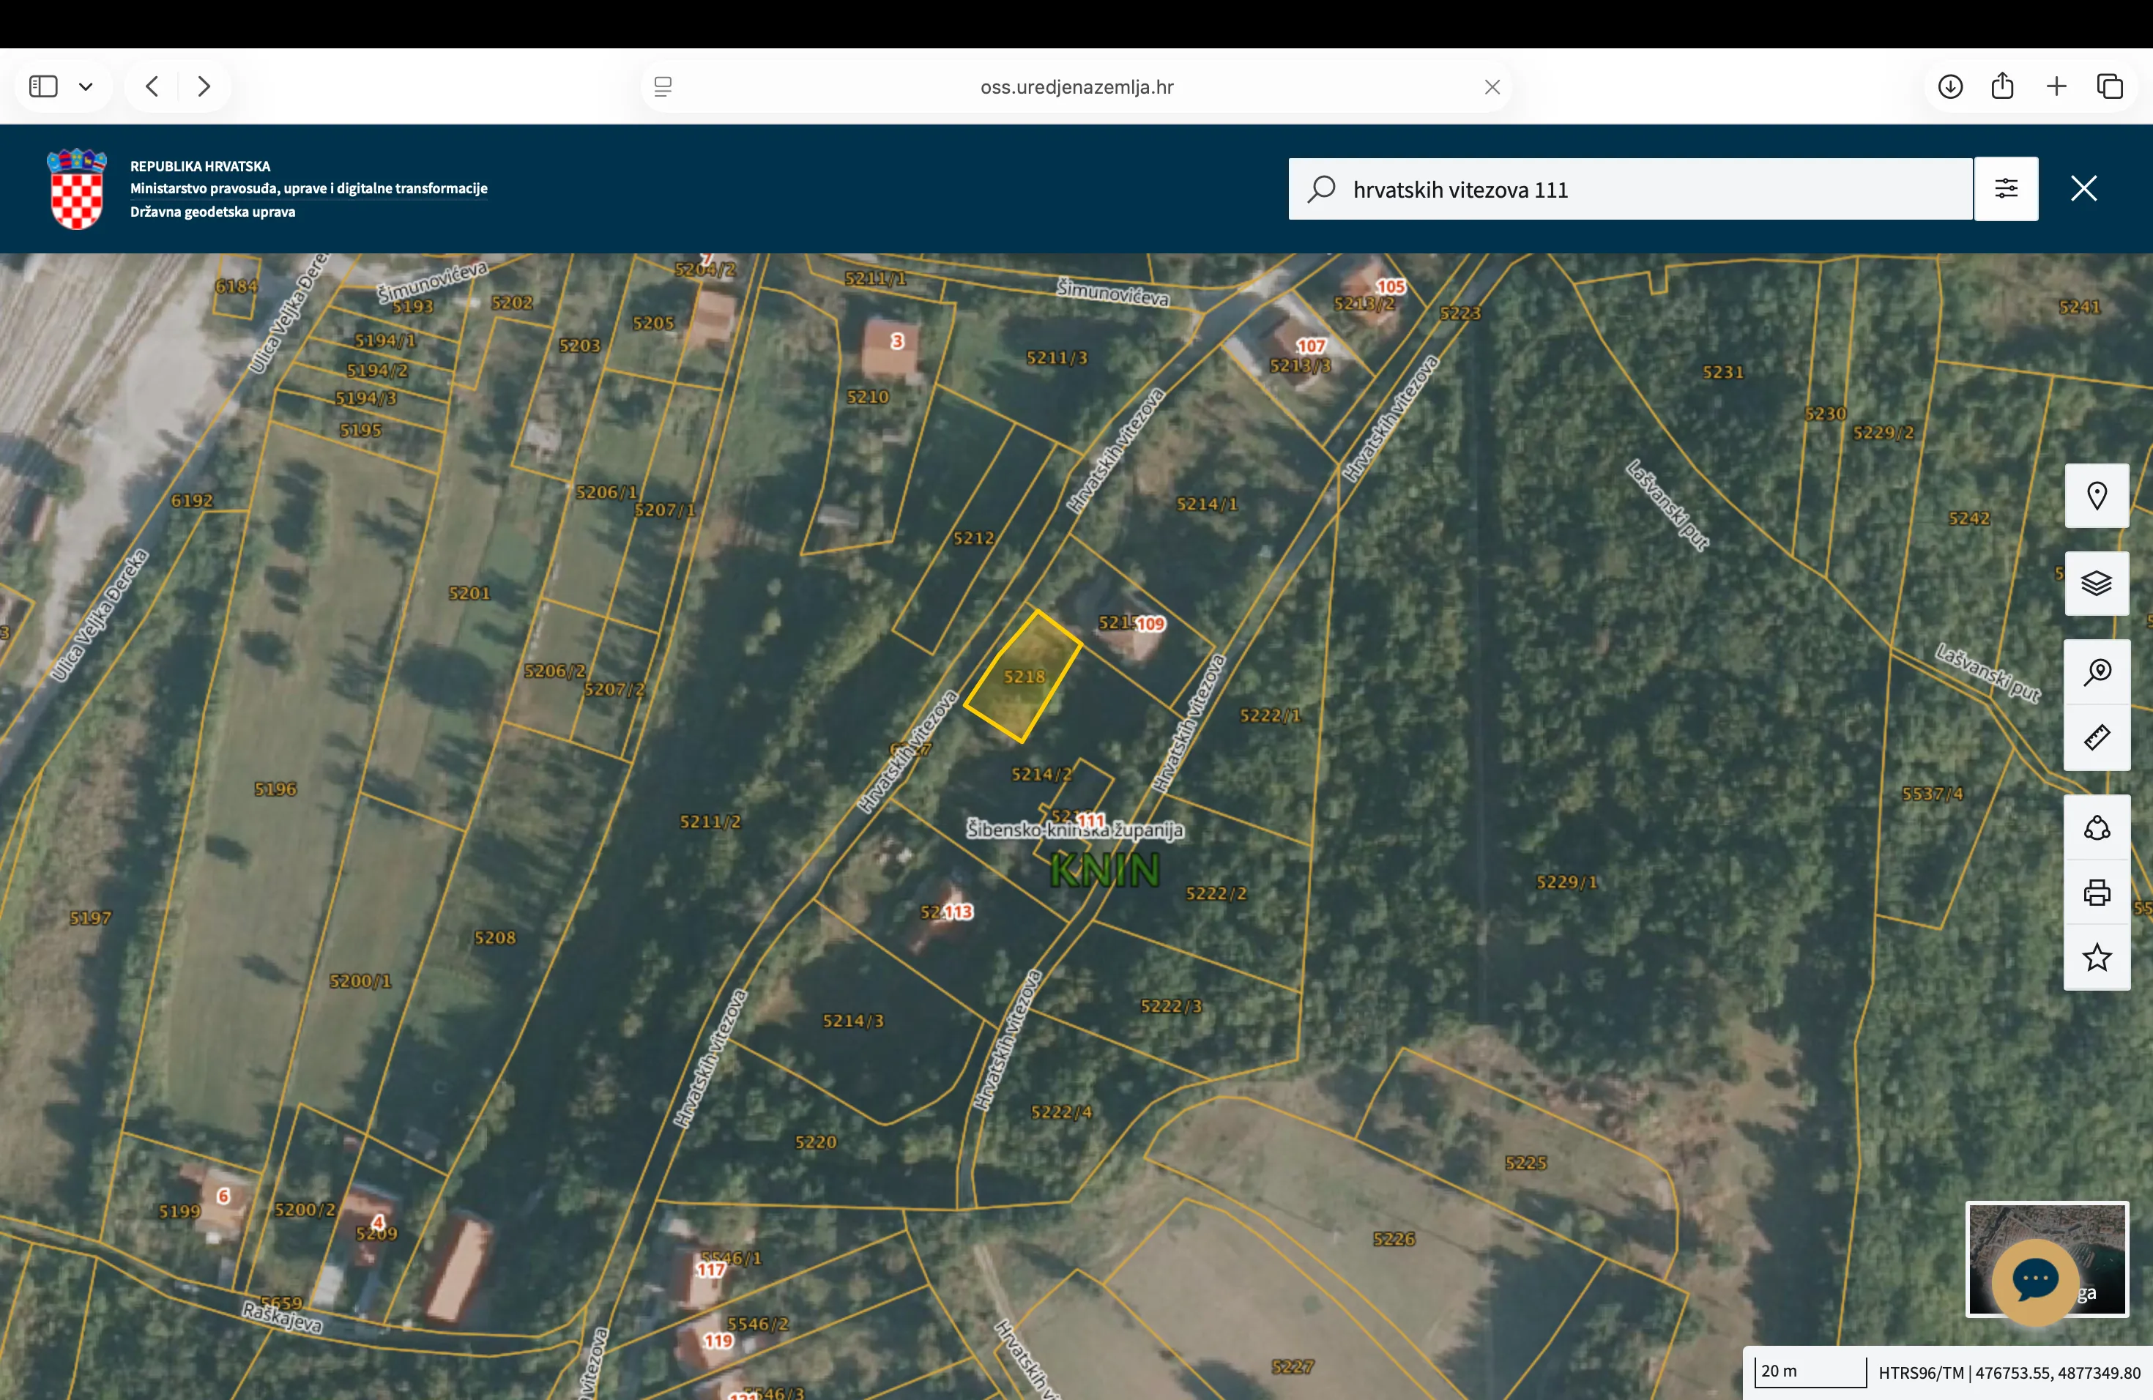Go back to the previous page
The height and width of the screenshot is (1400, 2153).
tap(152, 87)
